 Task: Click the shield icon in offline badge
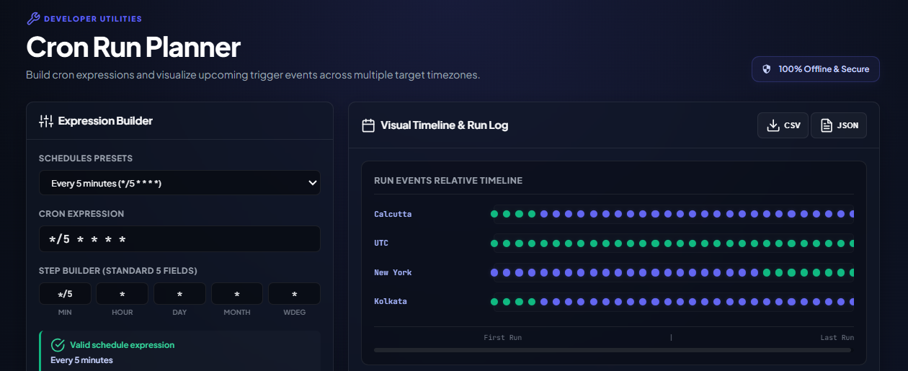pos(767,69)
